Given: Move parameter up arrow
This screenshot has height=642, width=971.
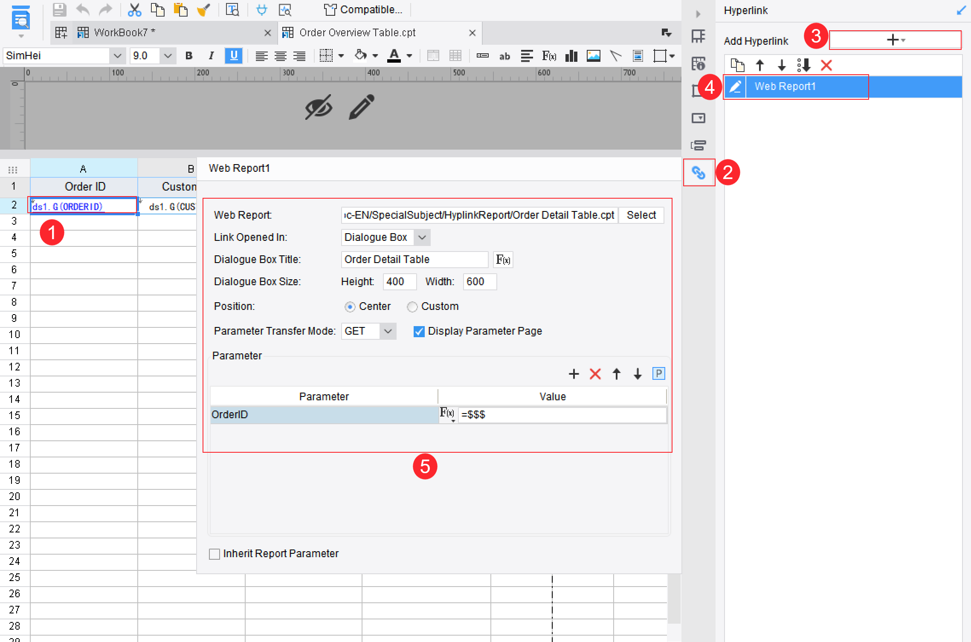Looking at the screenshot, I should click(x=617, y=374).
